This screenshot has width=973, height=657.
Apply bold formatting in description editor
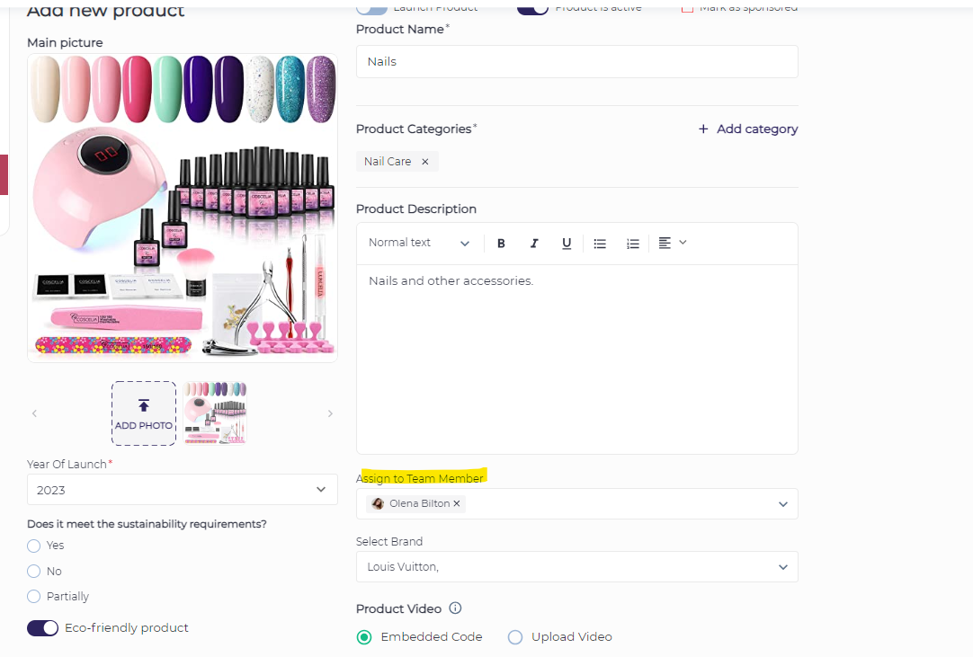pos(502,244)
